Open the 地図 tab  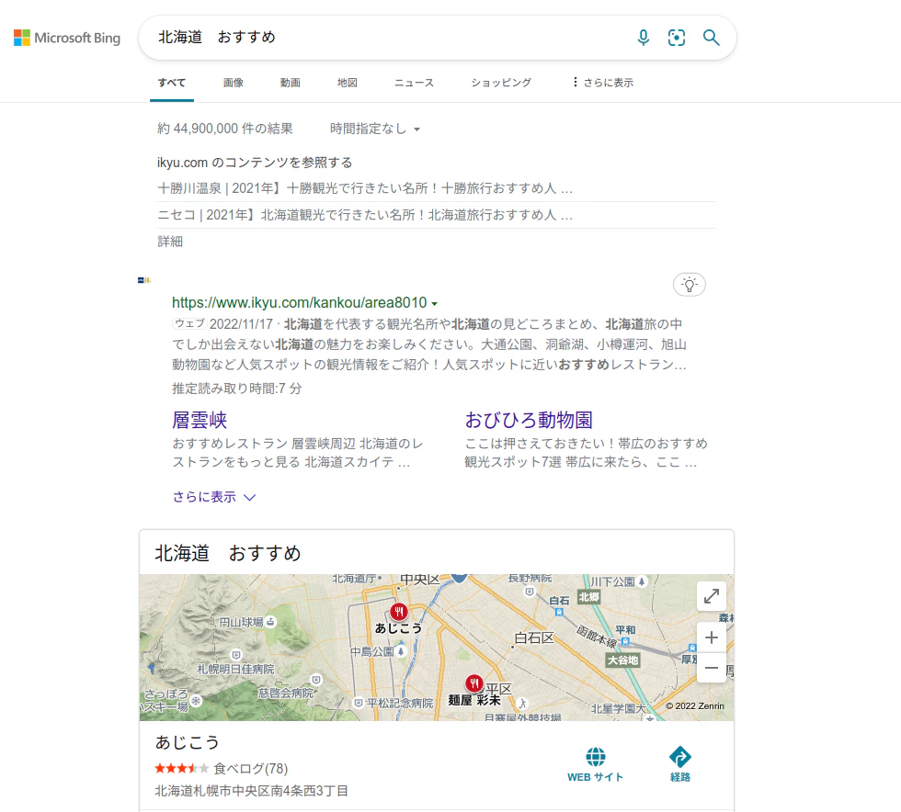(x=348, y=83)
